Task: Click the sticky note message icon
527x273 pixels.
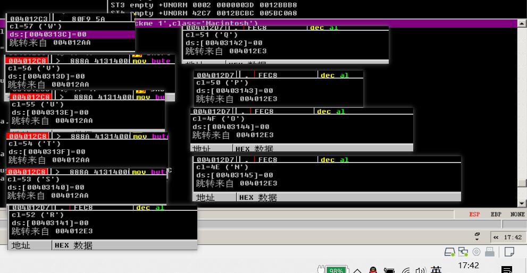Action: [x=509, y=251]
